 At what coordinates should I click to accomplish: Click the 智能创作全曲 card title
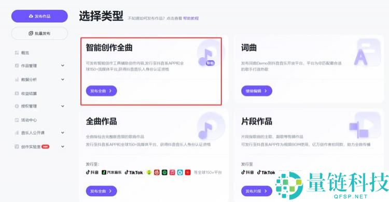pos(109,48)
